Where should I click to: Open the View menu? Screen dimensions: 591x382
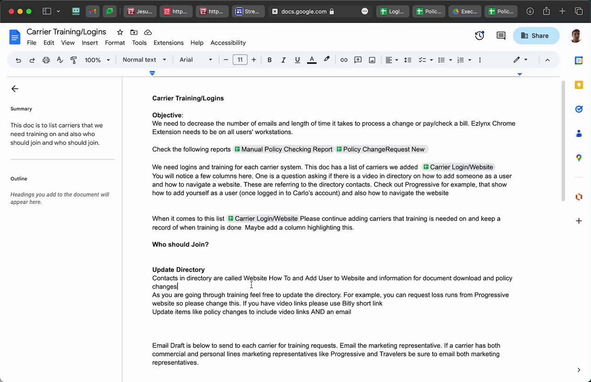[68, 42]
